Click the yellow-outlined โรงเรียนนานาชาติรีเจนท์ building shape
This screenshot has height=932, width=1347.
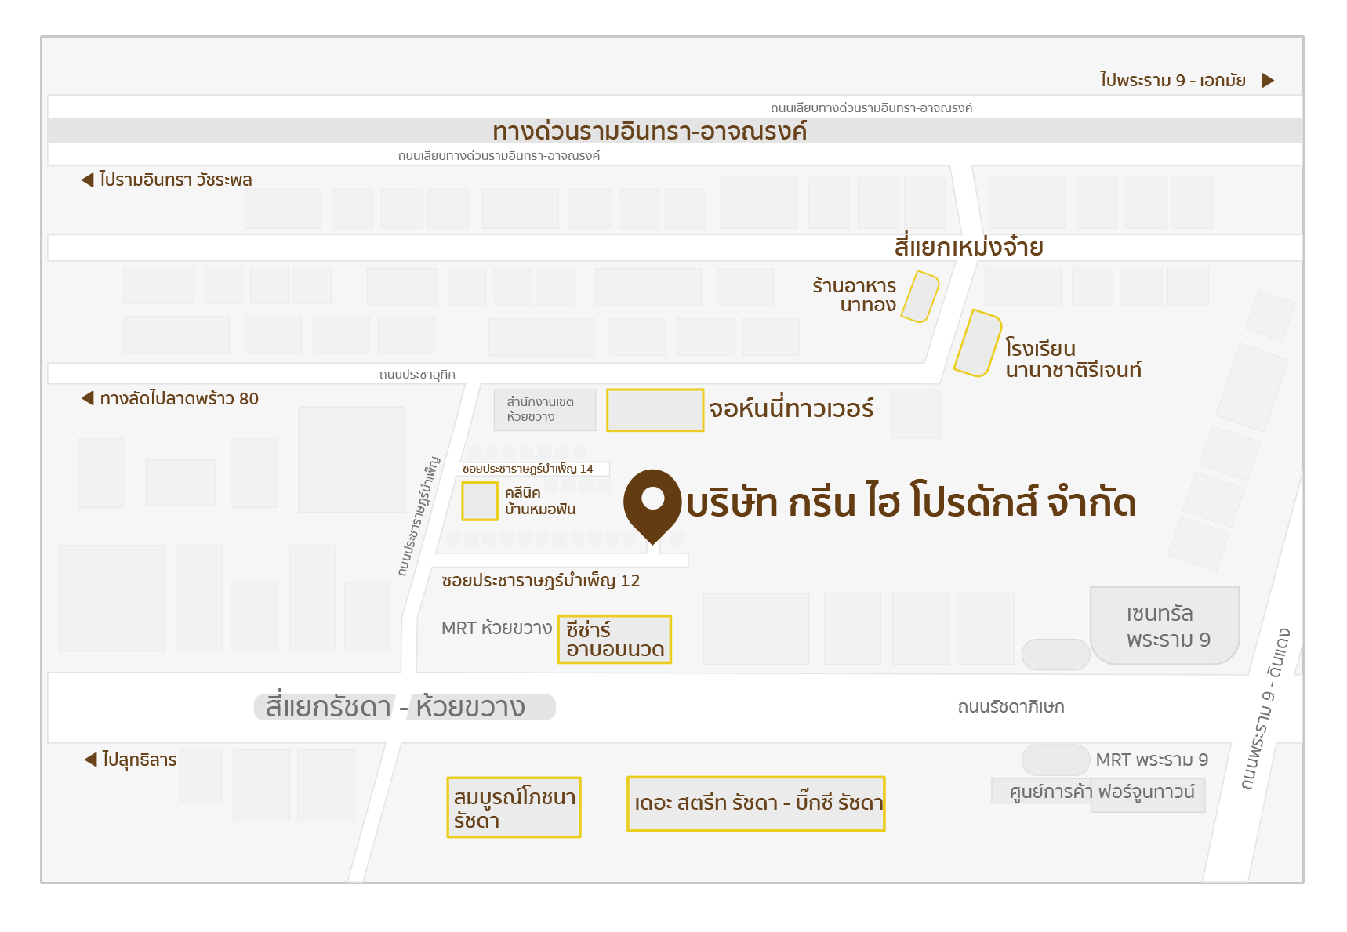978,343
